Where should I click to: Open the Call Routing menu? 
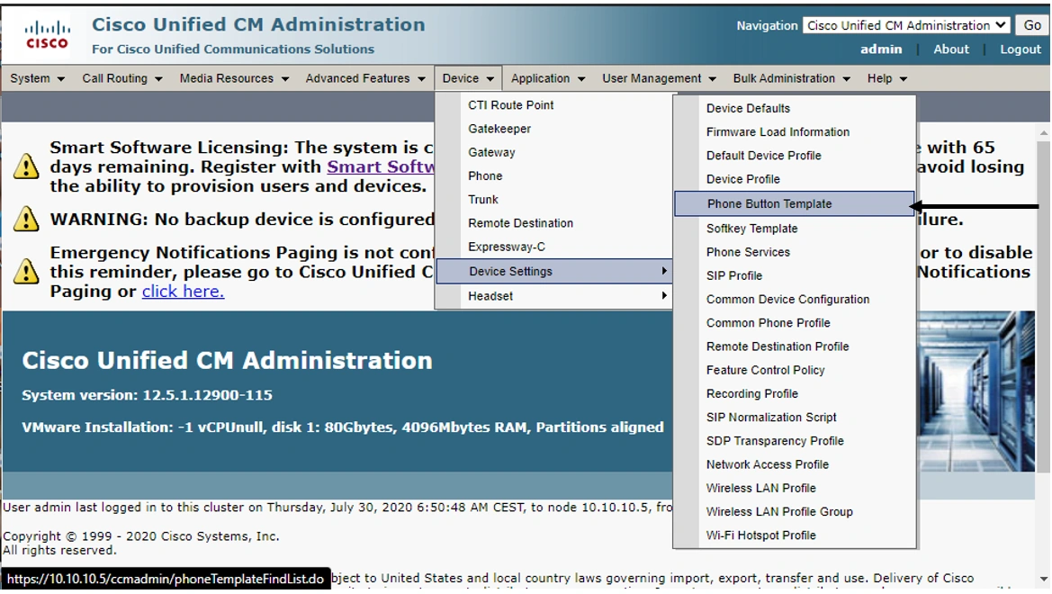[x=122, y=78]
